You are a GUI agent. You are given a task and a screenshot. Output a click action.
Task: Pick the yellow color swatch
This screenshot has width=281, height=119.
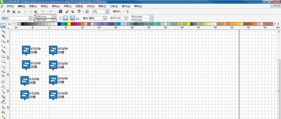click(69, 24)
